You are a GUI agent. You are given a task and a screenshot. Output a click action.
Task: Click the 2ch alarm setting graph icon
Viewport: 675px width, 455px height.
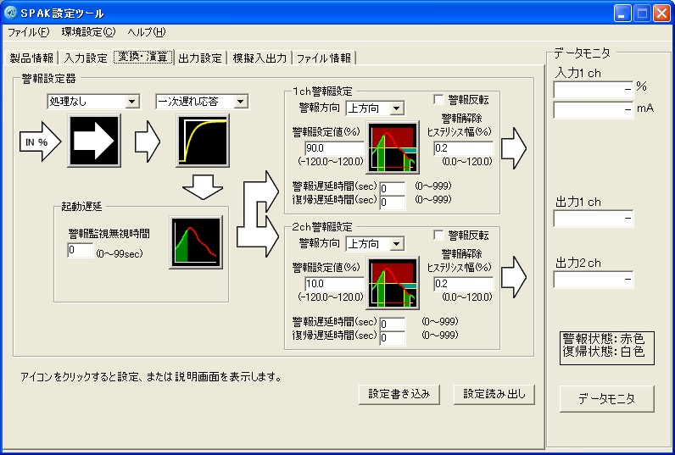pos(394,283)
